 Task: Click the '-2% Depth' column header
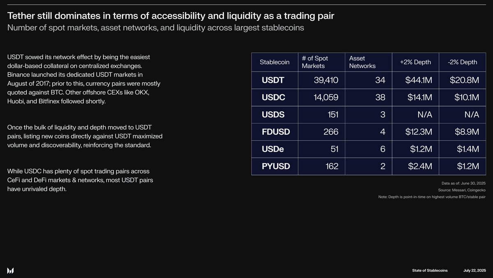(x=463, y=62)
